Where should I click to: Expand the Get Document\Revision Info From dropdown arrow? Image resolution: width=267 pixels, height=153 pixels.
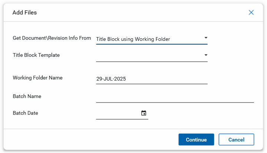(x=206, y=38)
